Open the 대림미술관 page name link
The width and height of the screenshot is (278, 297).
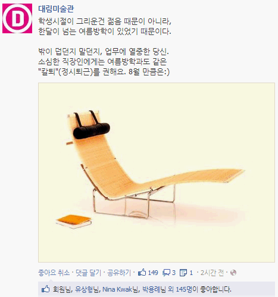pyautogui.click(x=56, y=9)
